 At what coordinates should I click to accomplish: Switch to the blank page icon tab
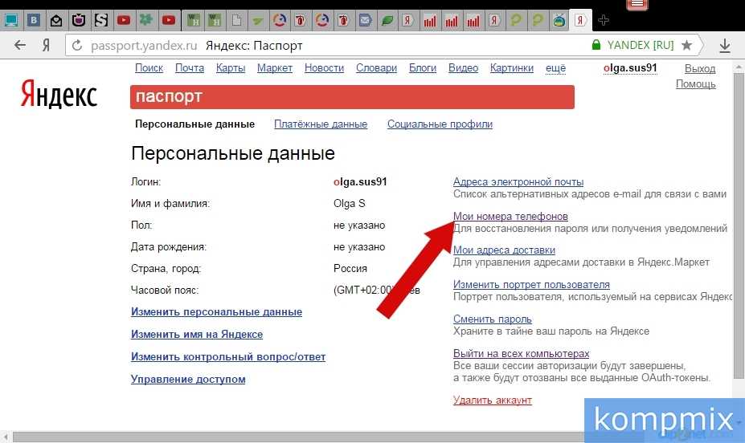pos(236,20)
